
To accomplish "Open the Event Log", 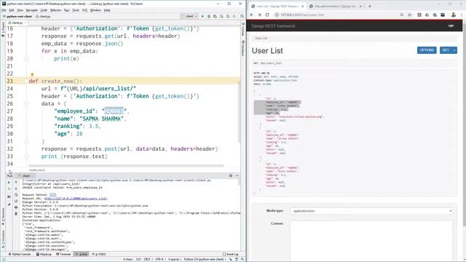I will [231, 254].
